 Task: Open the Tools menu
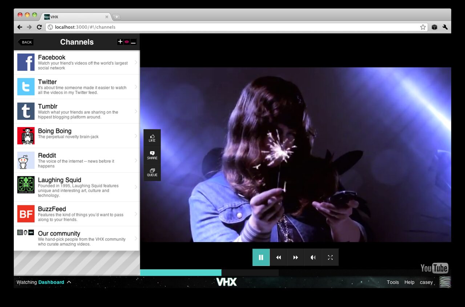(x=393, y=282)
